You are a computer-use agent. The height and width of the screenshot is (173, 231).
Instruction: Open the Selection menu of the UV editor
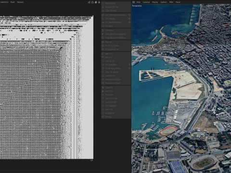click(4, 2)
